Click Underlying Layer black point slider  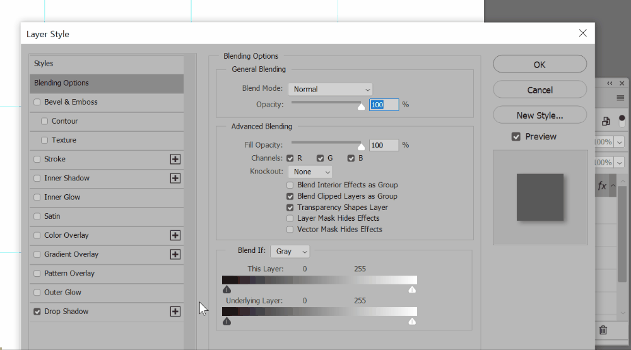click(227, 321)
